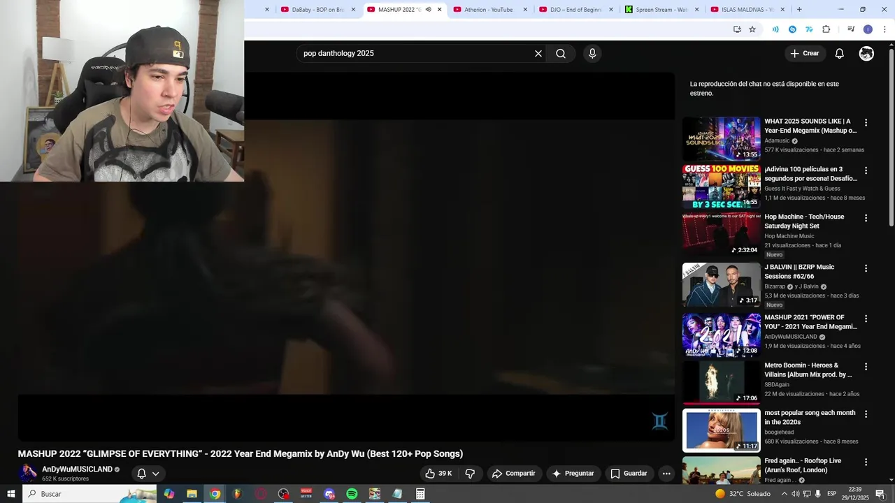The width and height of the screenshot is (895, 503).
Task: Close the MASHUP 2022 tab
Action: coord(440,10)
